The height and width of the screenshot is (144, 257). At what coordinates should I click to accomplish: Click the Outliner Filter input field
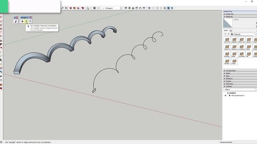pyautogui.click(x=243, y=90)
